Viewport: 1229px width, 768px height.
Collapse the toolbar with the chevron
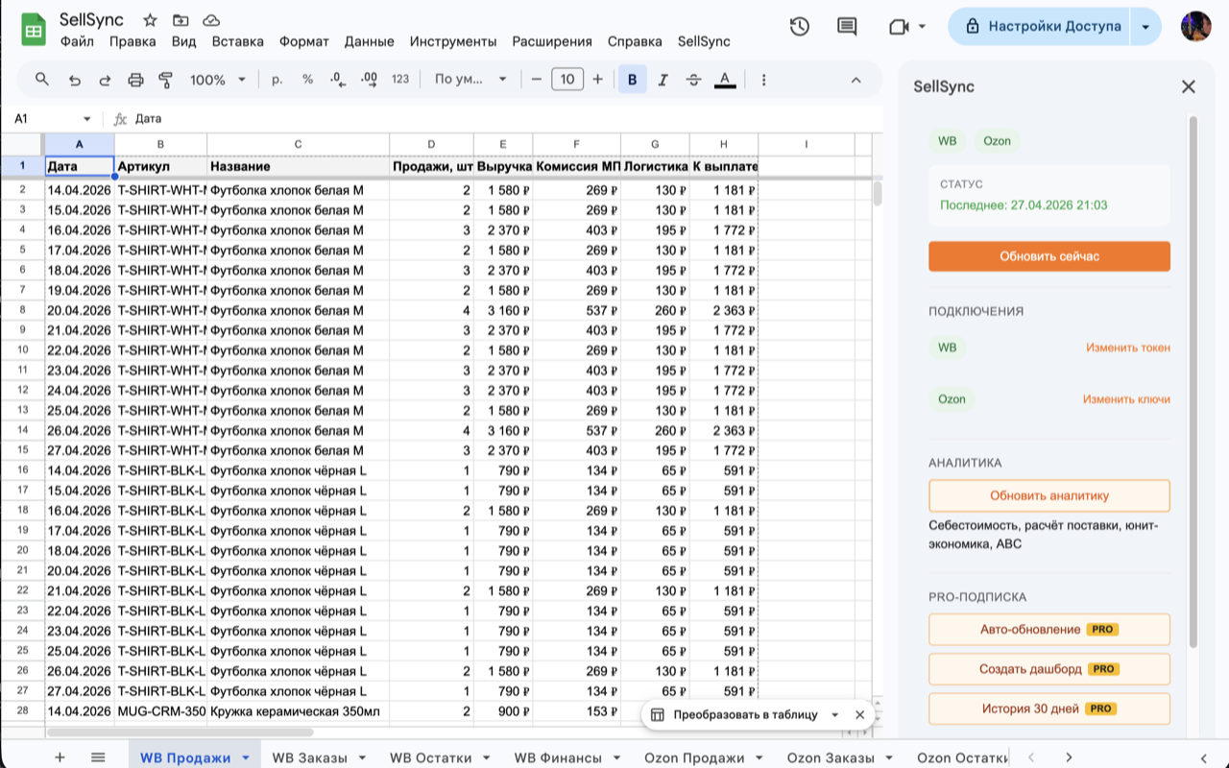pos(858,80)
